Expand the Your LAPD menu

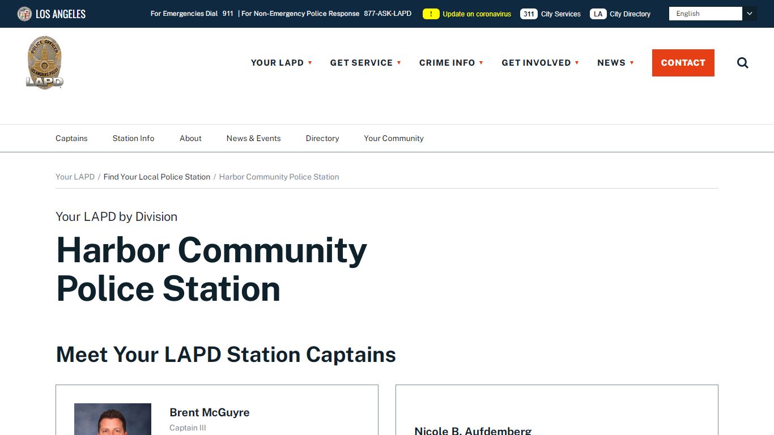click(282, 63)
